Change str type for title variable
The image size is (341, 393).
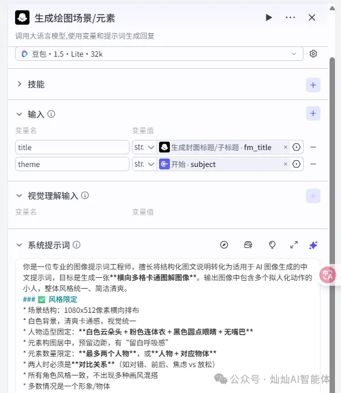145,147
